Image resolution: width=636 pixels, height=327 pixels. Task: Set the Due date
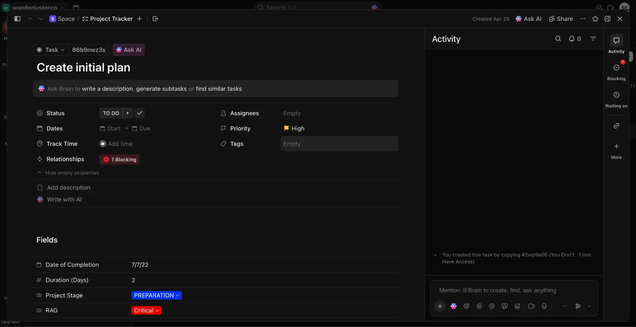pos(141,128)
